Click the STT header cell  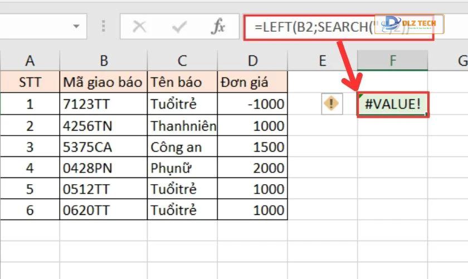[x=30, y=82]
